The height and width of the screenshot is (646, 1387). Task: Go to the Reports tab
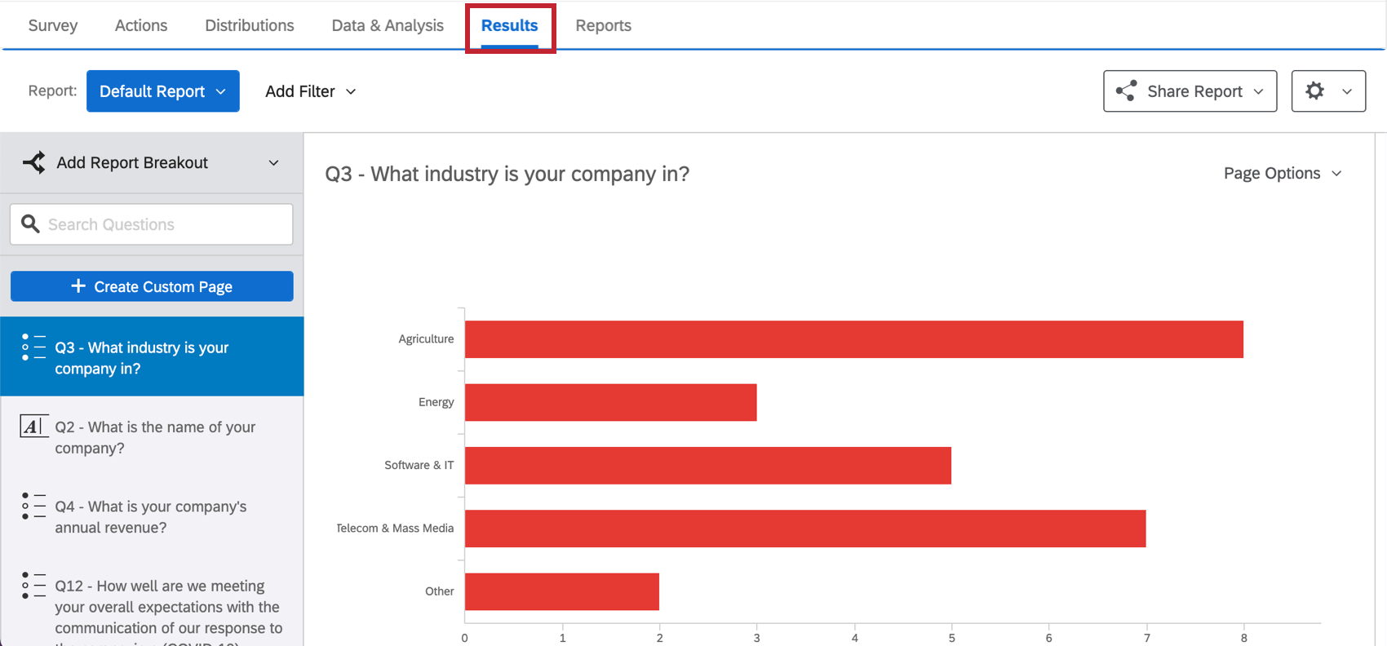(603, 25)
